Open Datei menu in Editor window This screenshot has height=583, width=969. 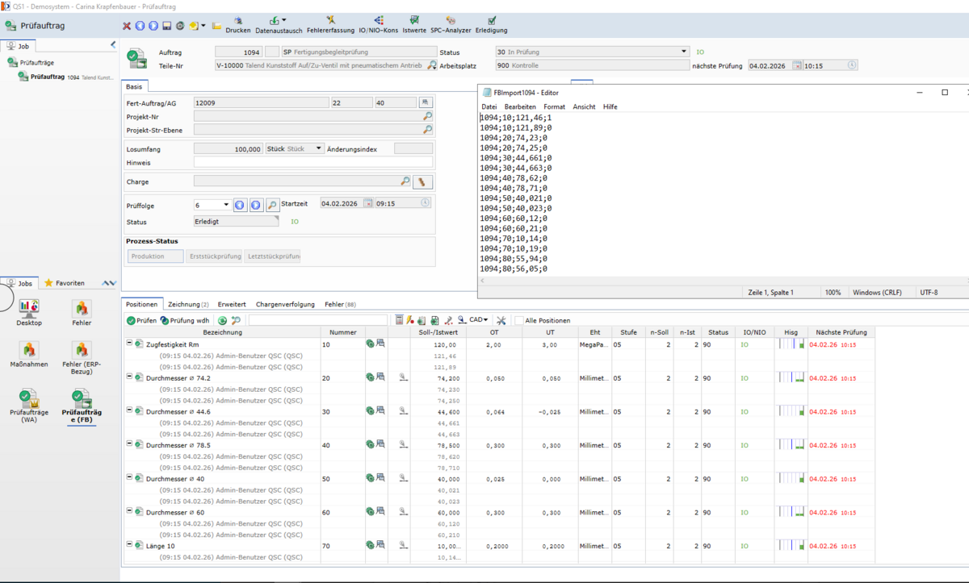[x=489, y=106]
